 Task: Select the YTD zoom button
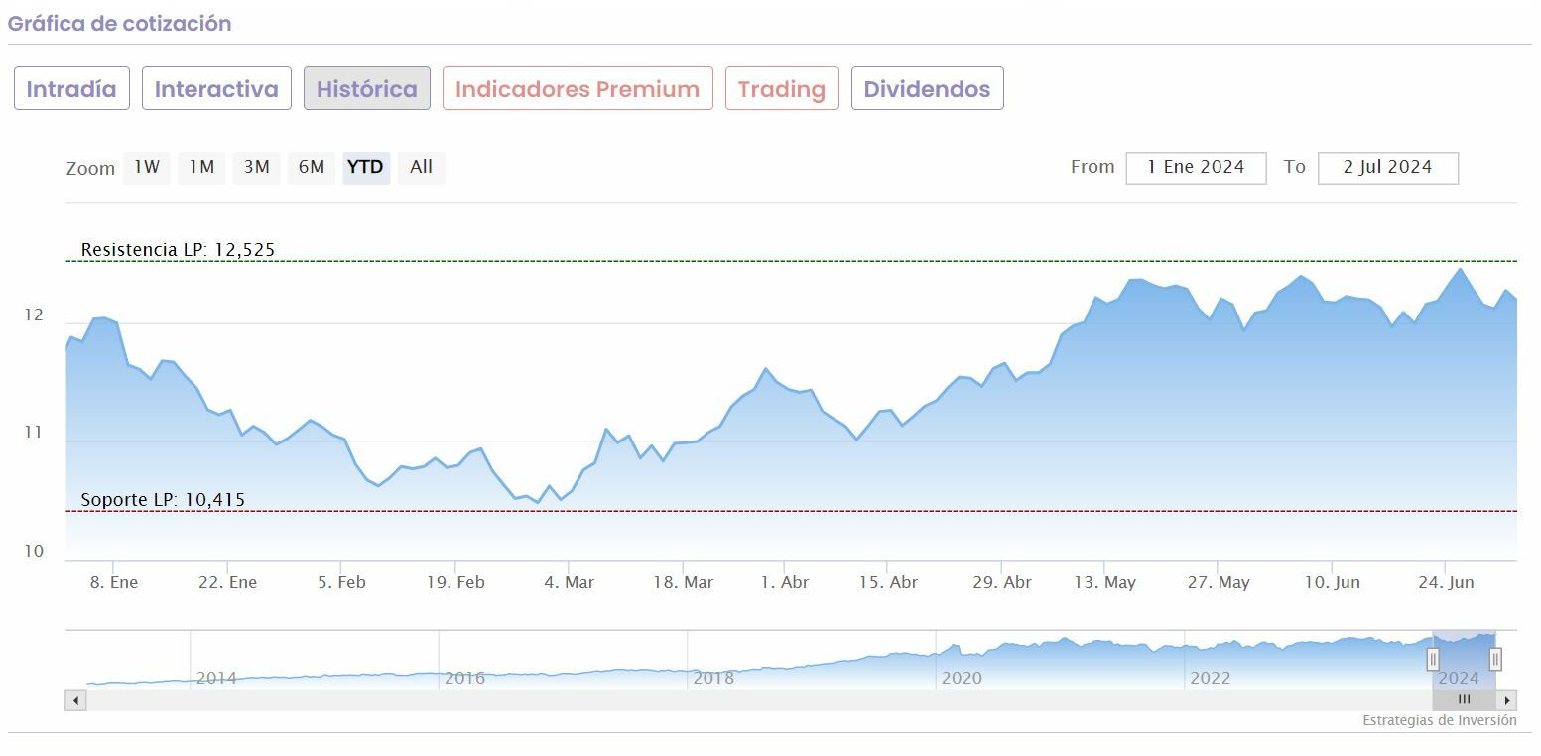point(366,167)
